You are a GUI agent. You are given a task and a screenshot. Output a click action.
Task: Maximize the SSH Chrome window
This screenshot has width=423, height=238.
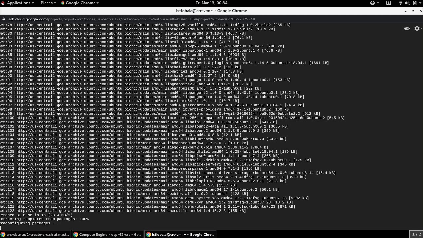tap(413, 11)
